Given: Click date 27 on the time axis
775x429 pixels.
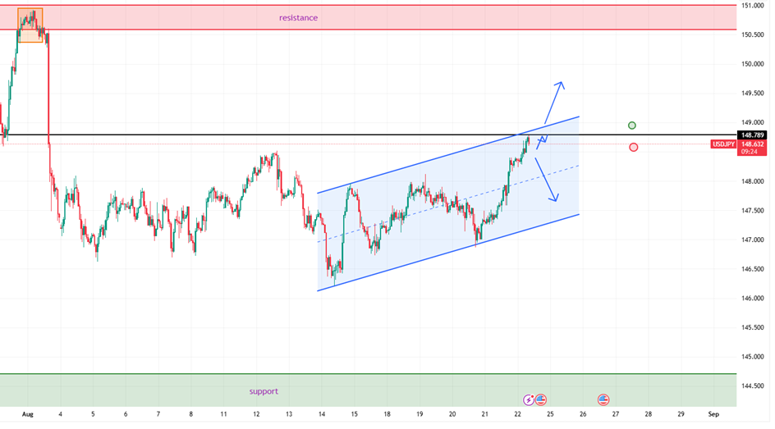Looking at the screenshot, I should tap(616, 414).
